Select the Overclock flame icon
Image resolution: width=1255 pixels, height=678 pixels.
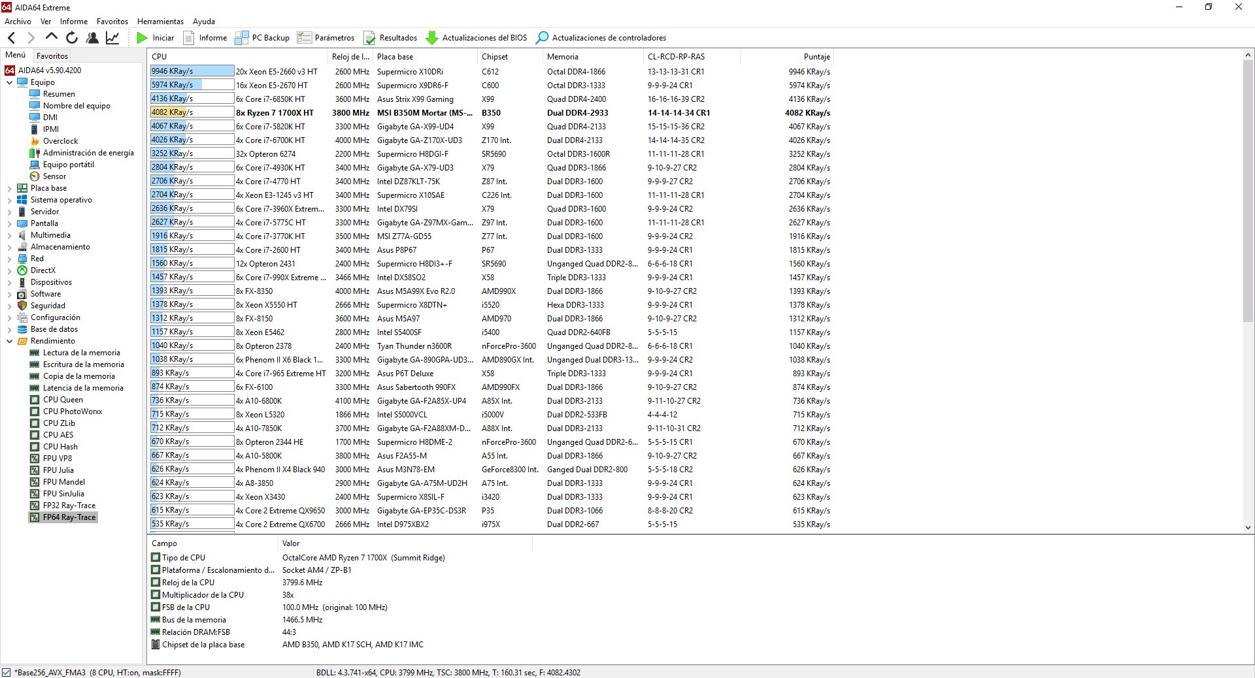pyautogui.click(x=35, y=141)
